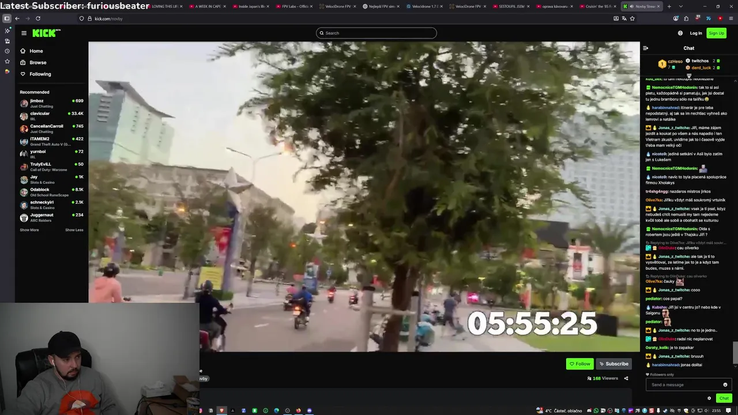Click the KICK logo
Image resolution: width=738 pixels, height=415 pixels.
click(x=46, y=33)
